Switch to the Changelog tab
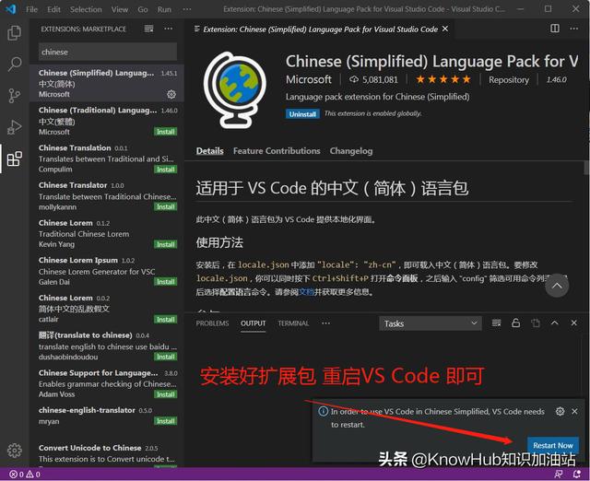This screenshot has height=481, width=590. pos(351,151)
